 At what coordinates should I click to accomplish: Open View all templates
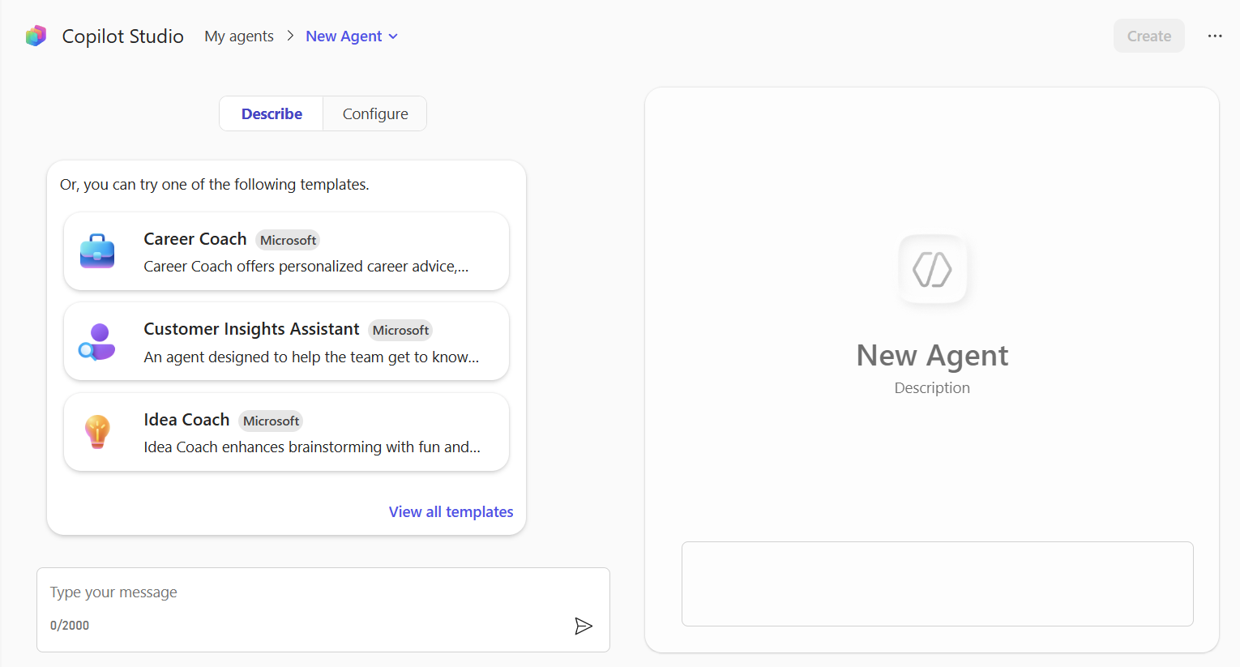click(x=451, y=511)
